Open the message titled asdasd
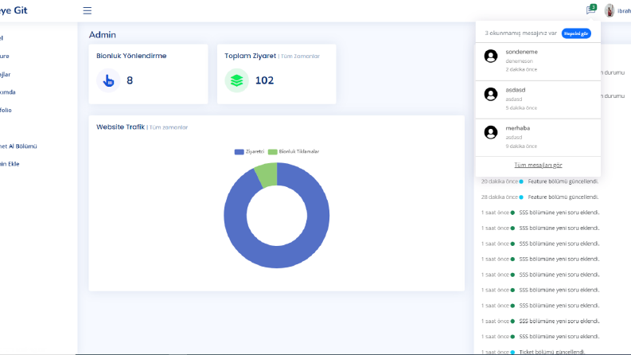The image size is (631, 355). (538, 99)
